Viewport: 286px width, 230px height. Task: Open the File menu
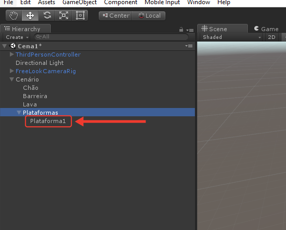(x=8, y=3)
